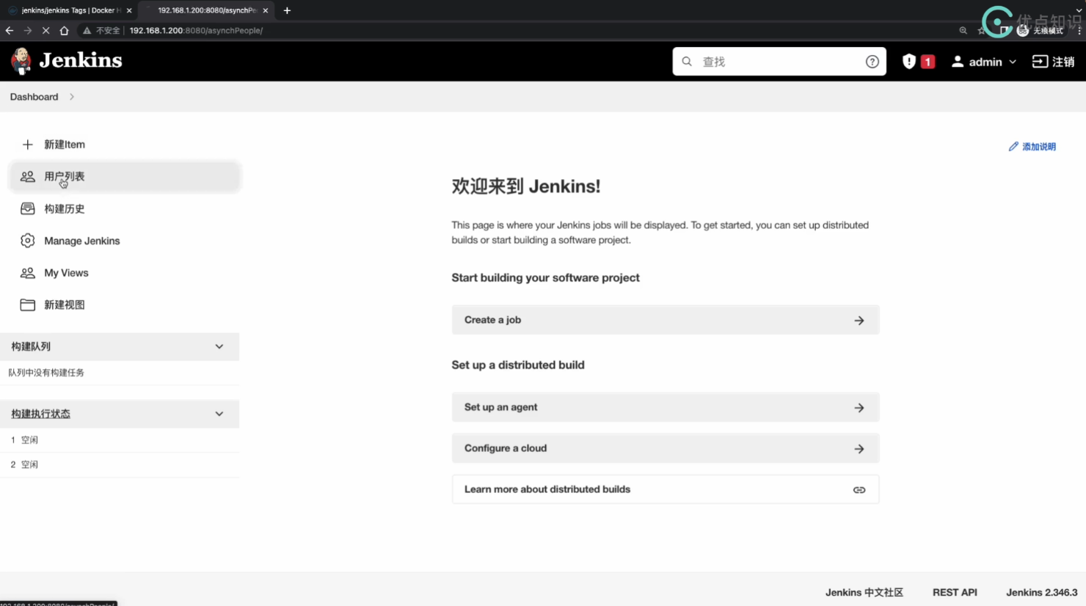Screen dimensions: 1086x606
Task: Visit the Jenkins 中文社区 footer link
Action: pyautogui.click(x=864, y=592)
